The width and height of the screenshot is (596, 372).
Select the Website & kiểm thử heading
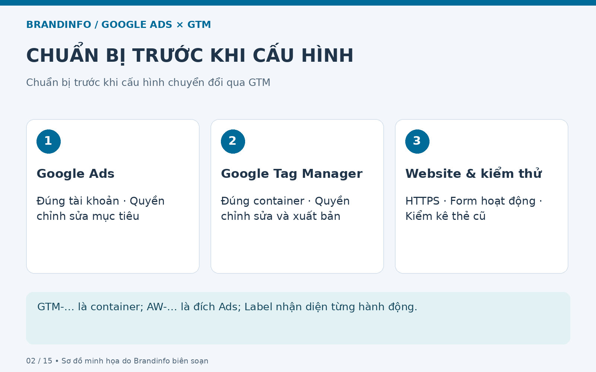click(x=473, y=174)
